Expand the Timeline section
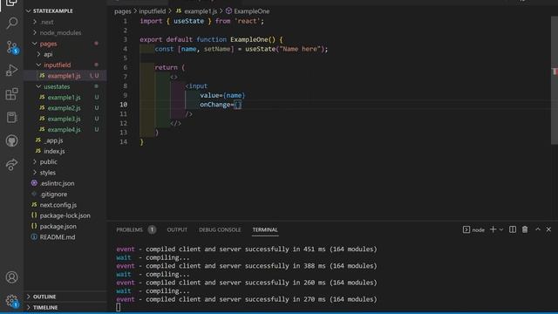This screenshot has height=314, width=558. pyautogui.click(x=65, y=307)
